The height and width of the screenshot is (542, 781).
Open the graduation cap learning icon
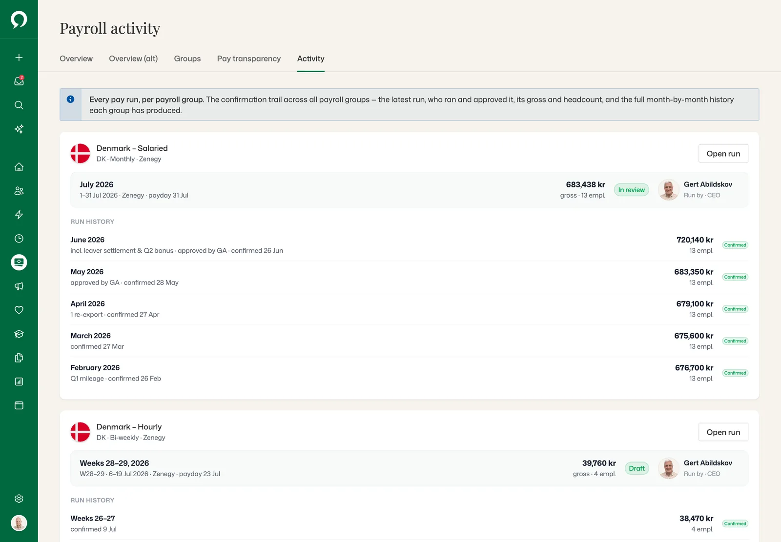click(19, 334)
